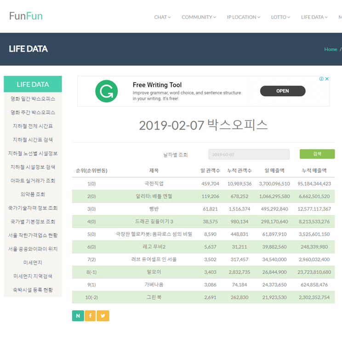Screen dimensions: 342x342
Task: Click the 극장판 헬로카봇 movie title
Action: [x=154, y=234]
